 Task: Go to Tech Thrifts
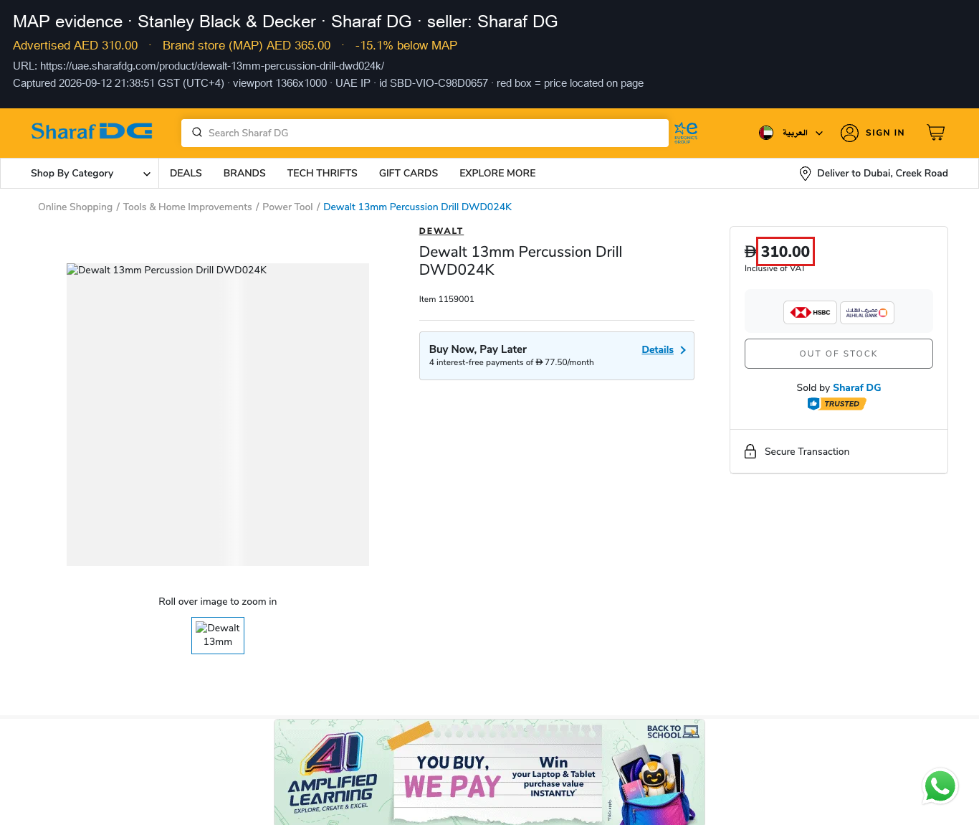pyautogui.click(x=323, y=174)
